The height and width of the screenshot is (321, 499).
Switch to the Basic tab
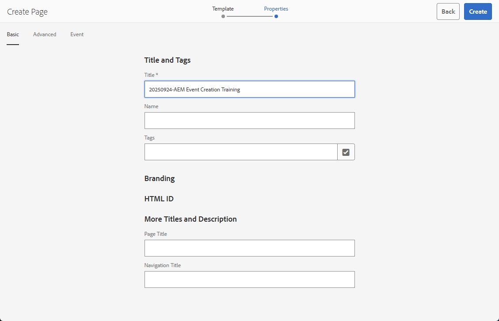click(x=13, y=34)
